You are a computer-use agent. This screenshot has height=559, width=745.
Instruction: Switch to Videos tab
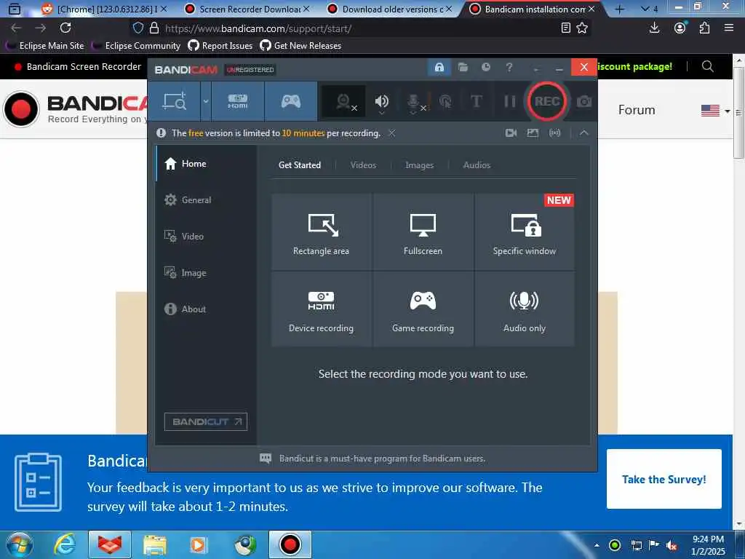tap(364, 165)
